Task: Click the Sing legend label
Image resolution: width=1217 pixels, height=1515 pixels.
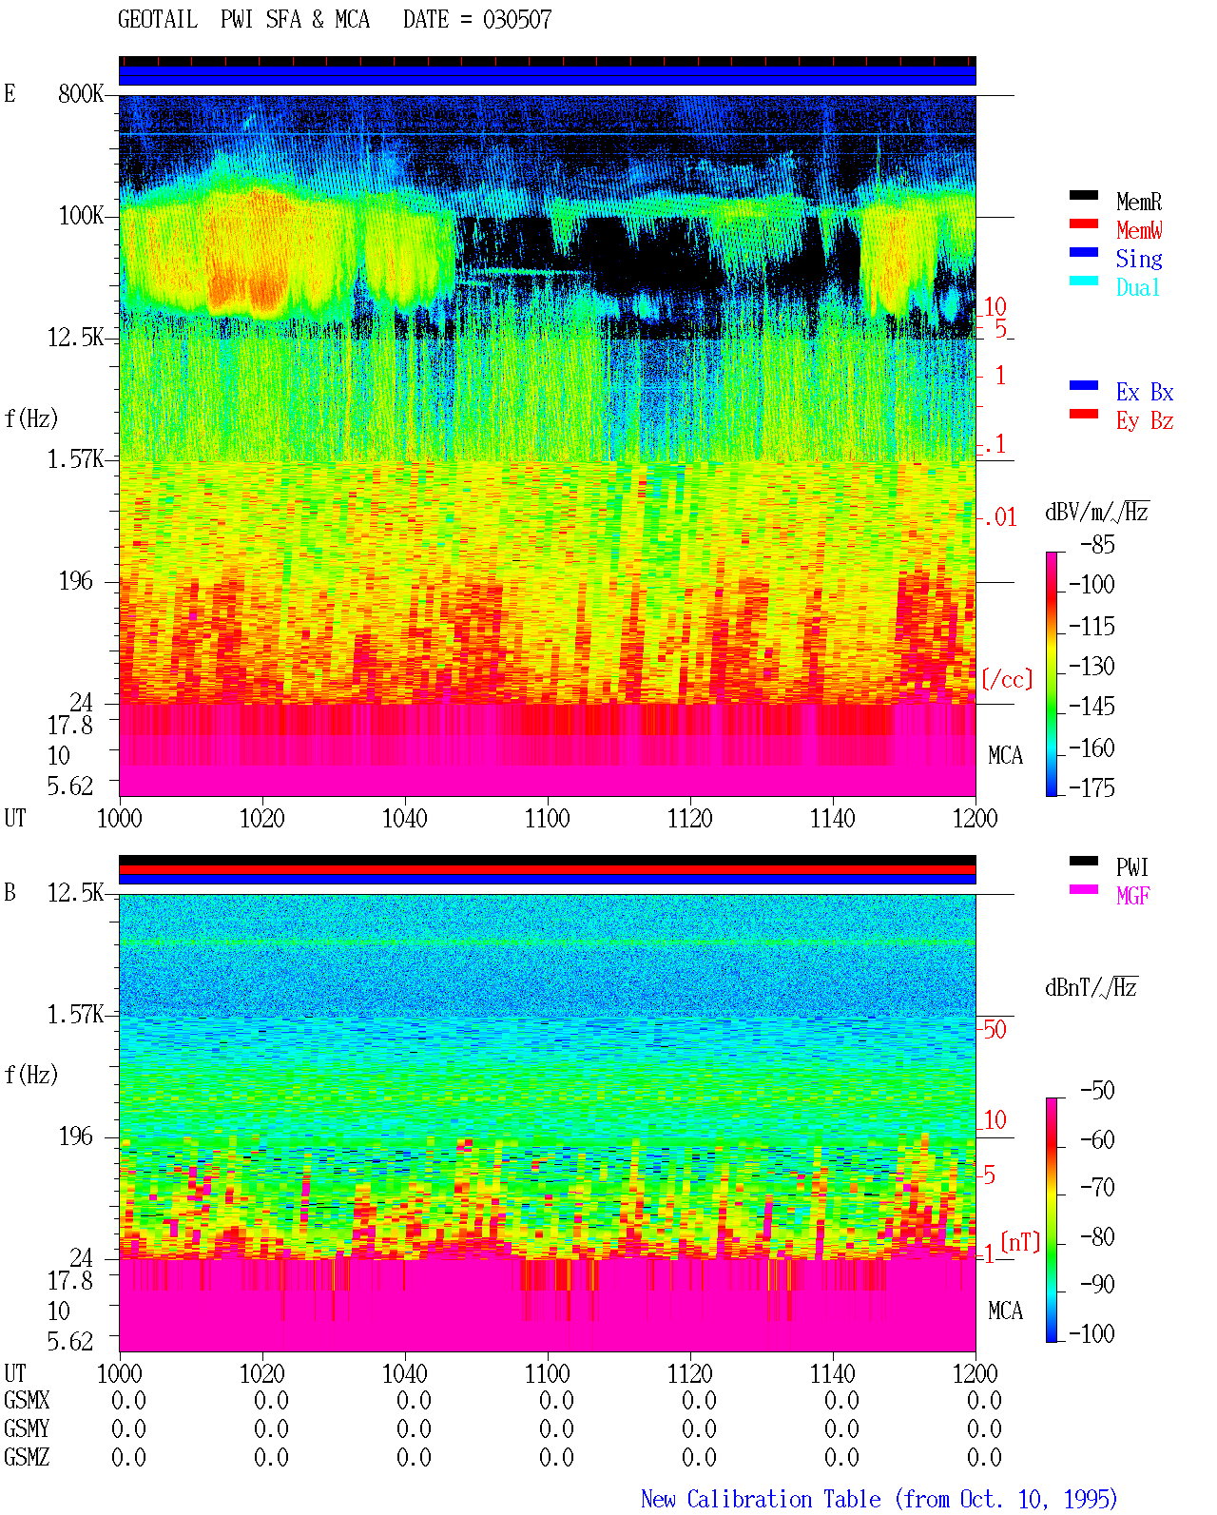Action: [1139, 259]
